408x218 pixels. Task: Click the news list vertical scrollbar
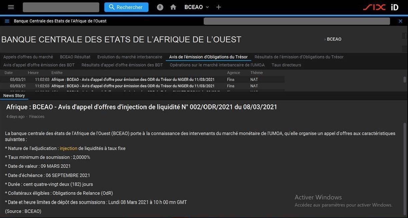pos(405,80)
